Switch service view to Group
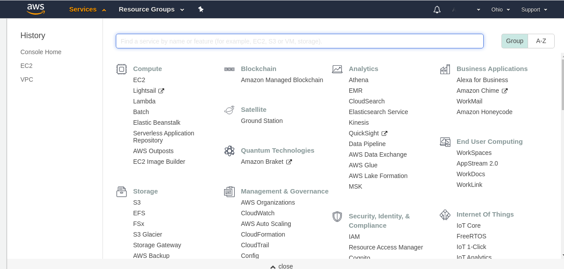The width and height of the screenshot is (564, 269). [515, 41]
